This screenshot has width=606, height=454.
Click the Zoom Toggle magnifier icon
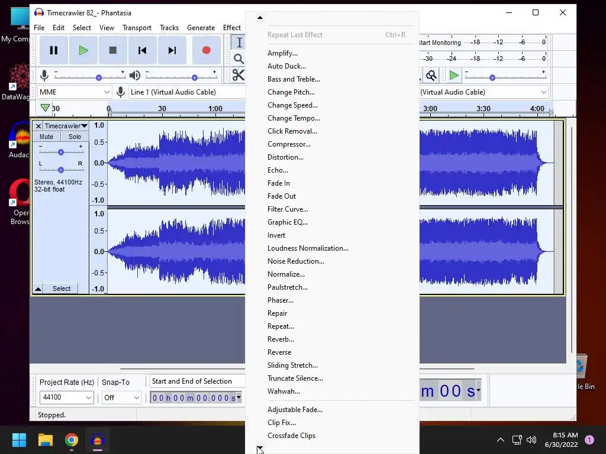coord(431,75)
